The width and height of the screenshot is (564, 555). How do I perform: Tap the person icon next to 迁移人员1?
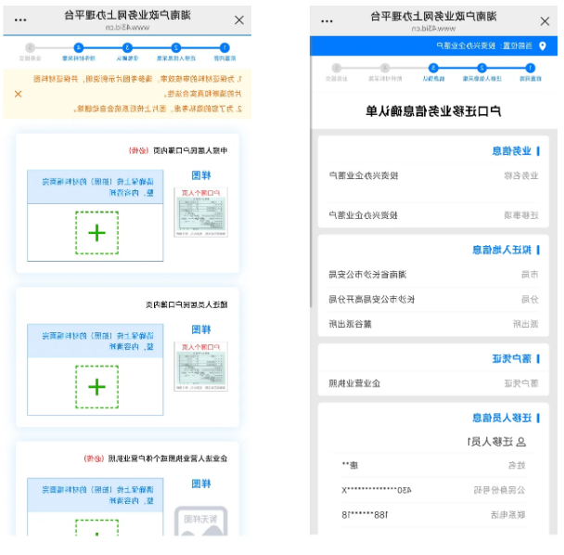pos(520,442)
